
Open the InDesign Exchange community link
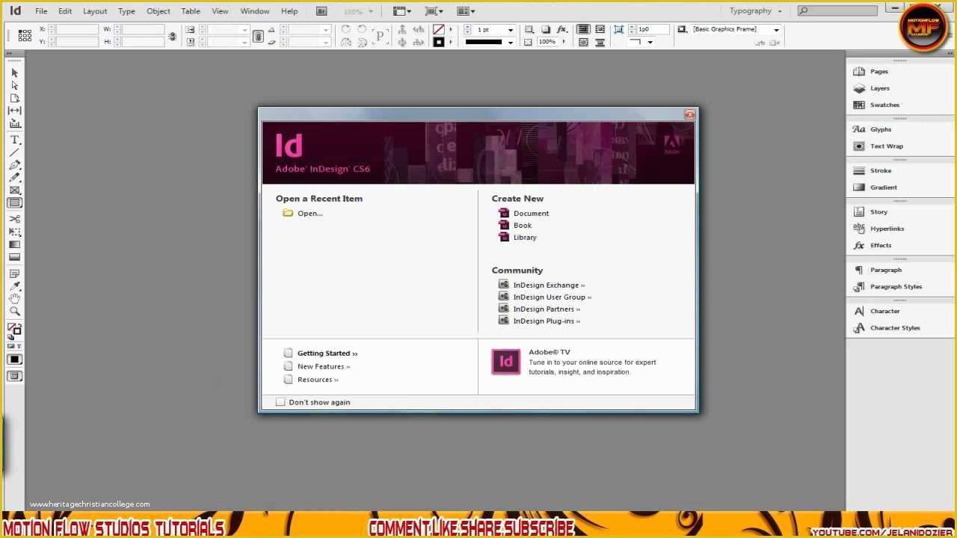(x=549, y=285)
